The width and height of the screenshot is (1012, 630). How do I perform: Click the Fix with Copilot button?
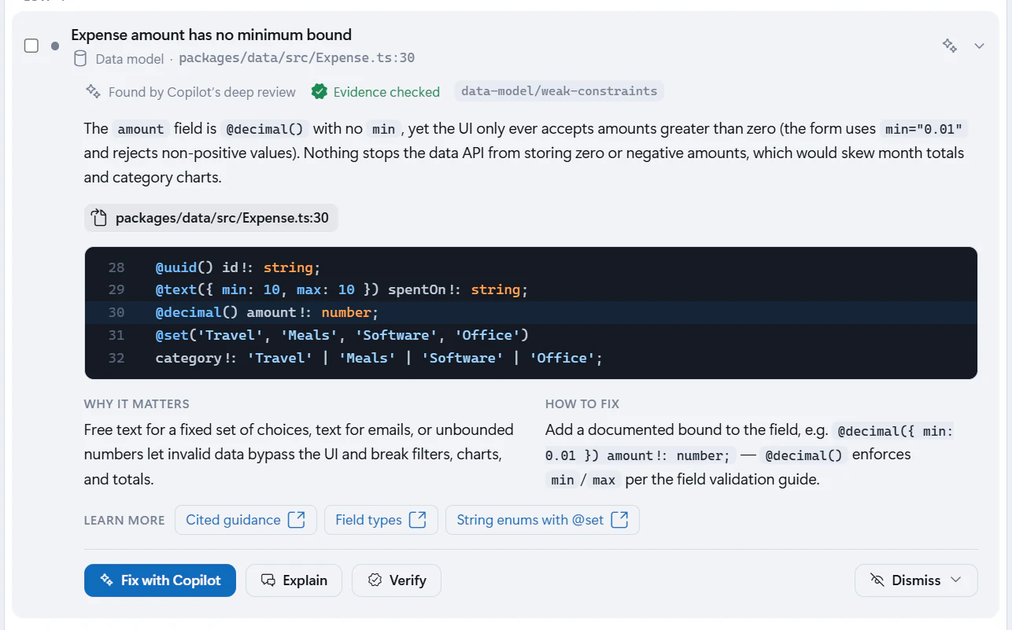160,580
